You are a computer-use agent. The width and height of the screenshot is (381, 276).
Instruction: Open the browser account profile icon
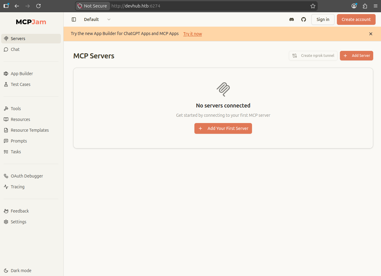354,6
